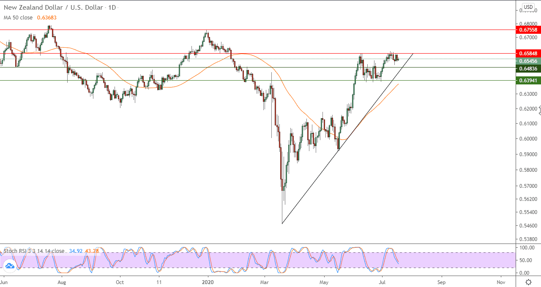This screenshot has width=541, height=287.
Task: Select the green 0.63941 horizontal support line
Action: point(258,81)
